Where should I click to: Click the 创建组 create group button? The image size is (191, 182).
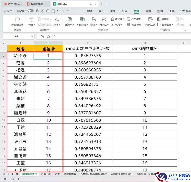[163, 19]
